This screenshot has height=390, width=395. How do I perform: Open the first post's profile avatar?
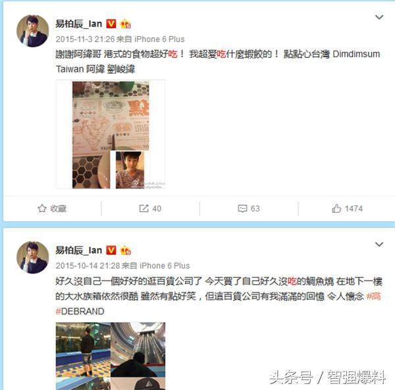[33, 31]
